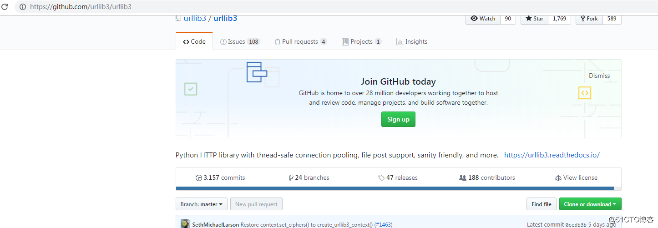Star the urllib3 repository
The width and height of the screenshot is (658, 228).
(x=534, y=19)
